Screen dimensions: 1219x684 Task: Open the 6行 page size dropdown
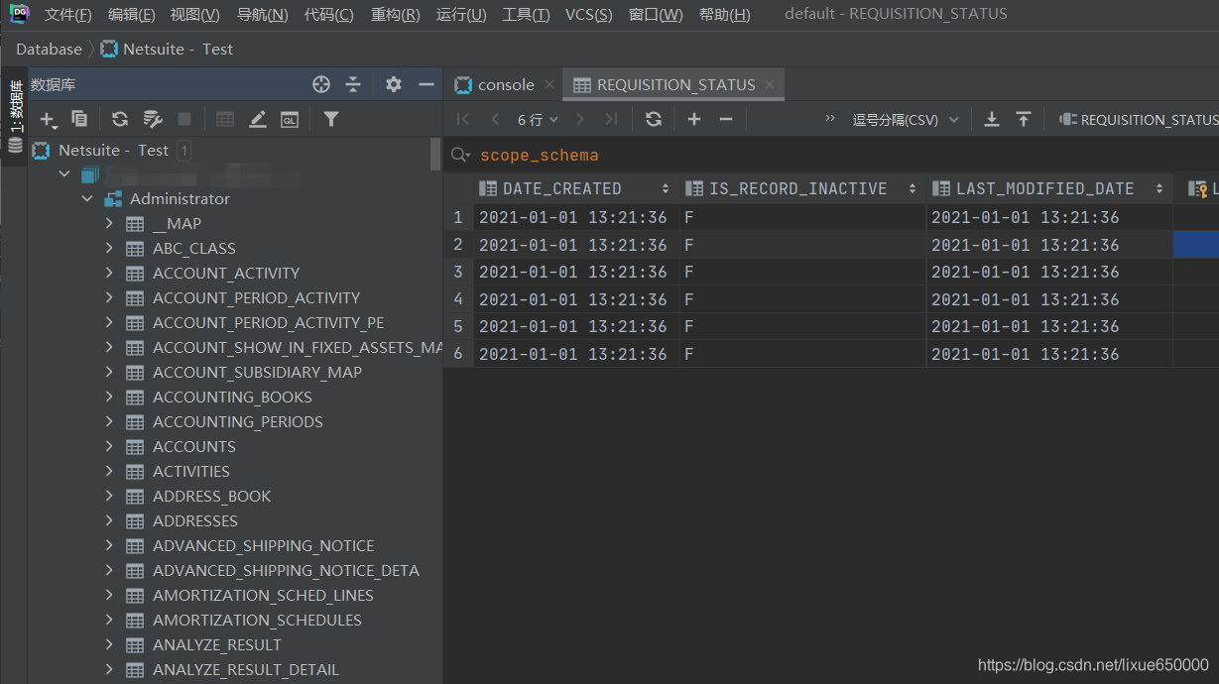click(538, 119)
